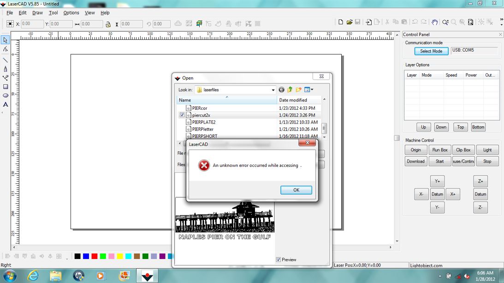
Task: Click the New file icon
Action: (341, 22)
